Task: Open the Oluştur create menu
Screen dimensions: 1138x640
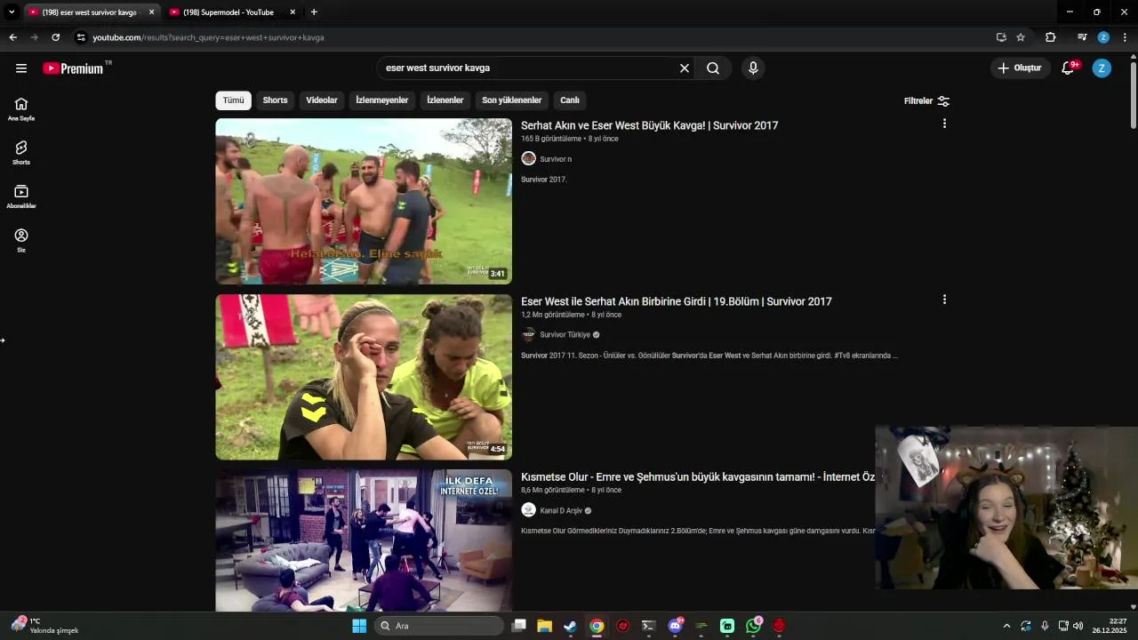Action: 1020,68
